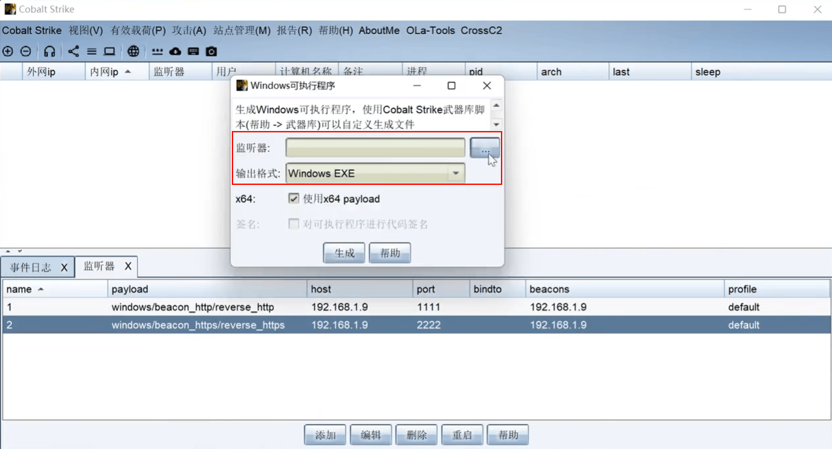Click the three-dots-over-line toolbar icon
This screenshot has height=449, width=832.
point(157,51)
